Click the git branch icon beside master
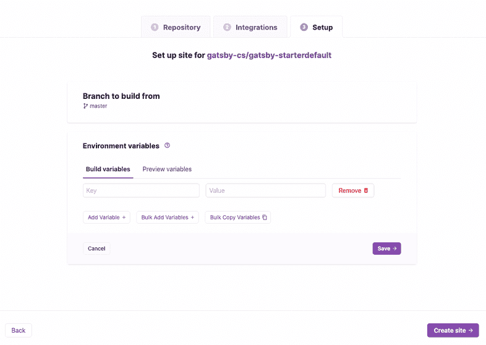Screen dimensions: 486x345 coord(85,106)
